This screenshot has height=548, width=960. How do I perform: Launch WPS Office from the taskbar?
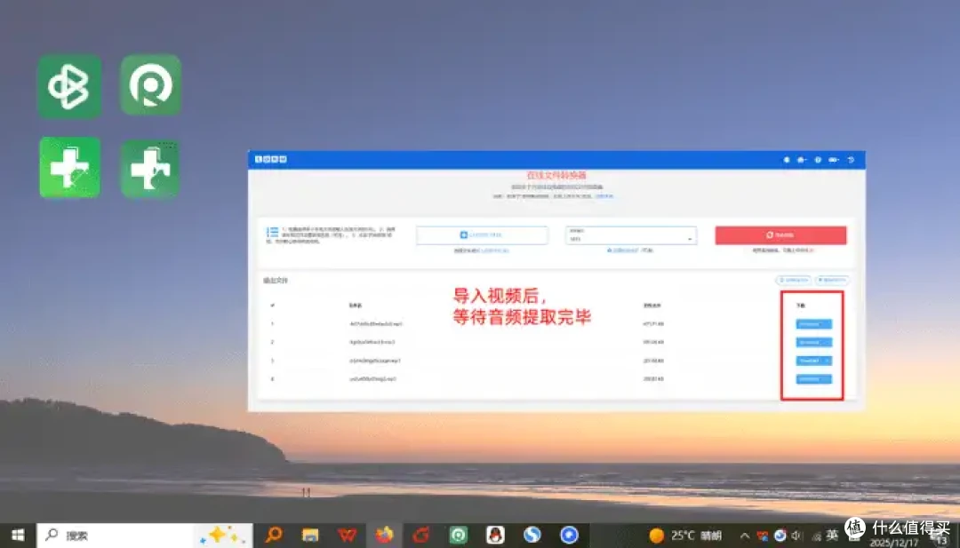[348, 536]
